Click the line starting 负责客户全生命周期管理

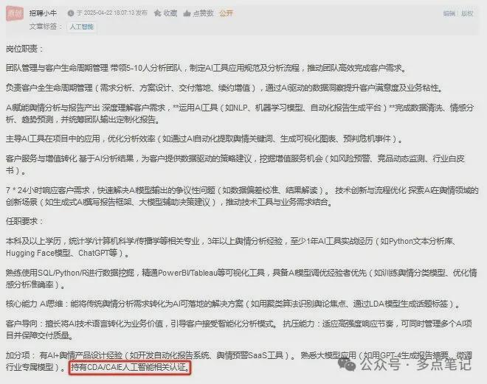click(x=224, y=88)
